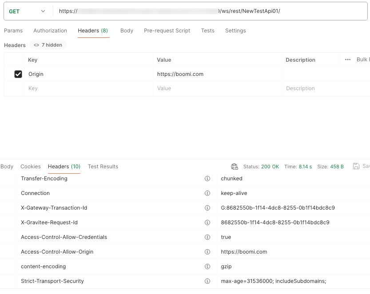Click info icon beside Access-Control-Allow-Origin
The image size is (370, 294).
[207, 252]
